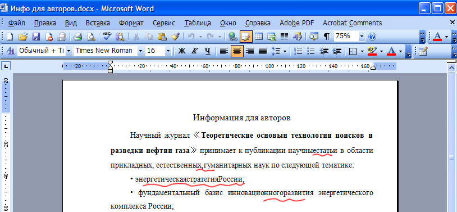Open the Файл menu
The width and height of the screenshot is (457, 212).
click(x=17, y=23)
